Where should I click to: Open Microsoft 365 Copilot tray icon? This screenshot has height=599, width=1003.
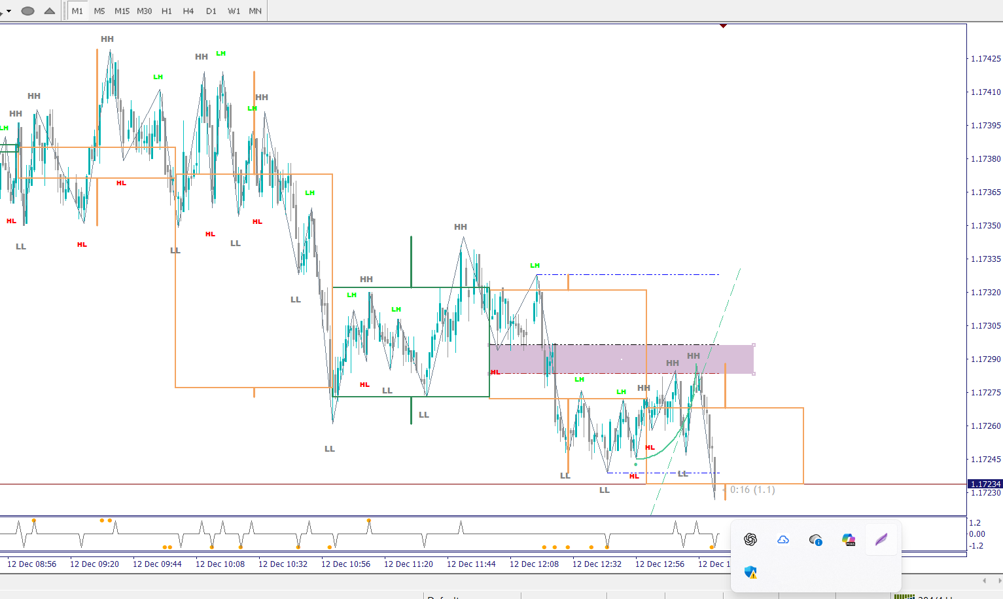(849, 539)
